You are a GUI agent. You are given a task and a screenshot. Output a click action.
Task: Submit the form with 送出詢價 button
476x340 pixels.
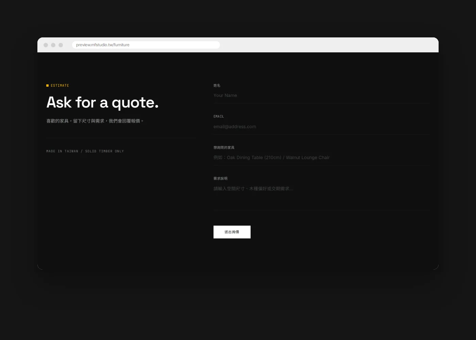[232, 232]
